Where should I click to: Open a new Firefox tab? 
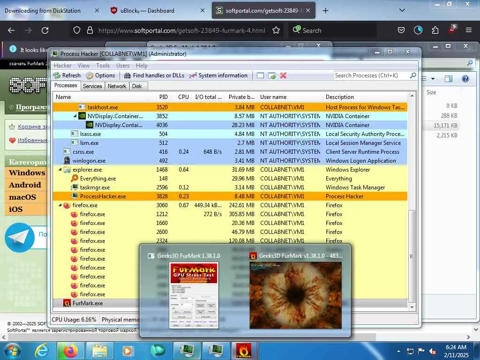coord(325,11)
